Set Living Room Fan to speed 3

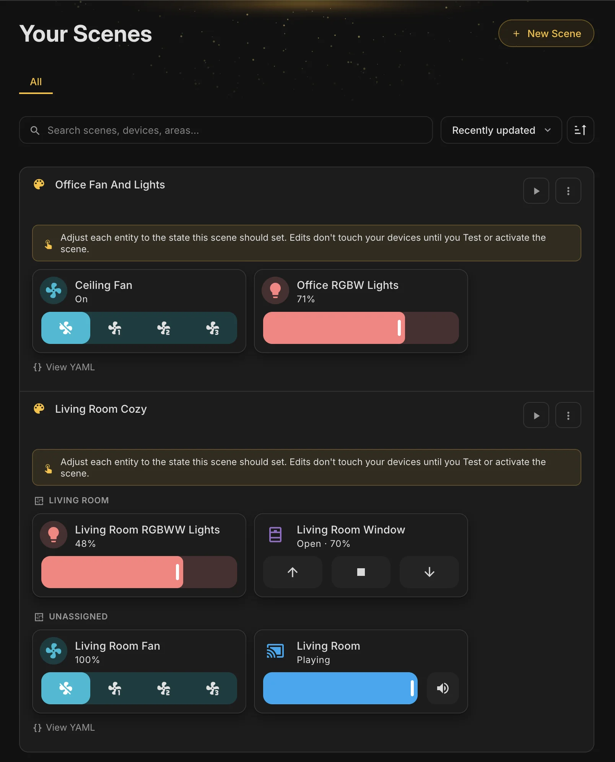click(x=213, y=688)
